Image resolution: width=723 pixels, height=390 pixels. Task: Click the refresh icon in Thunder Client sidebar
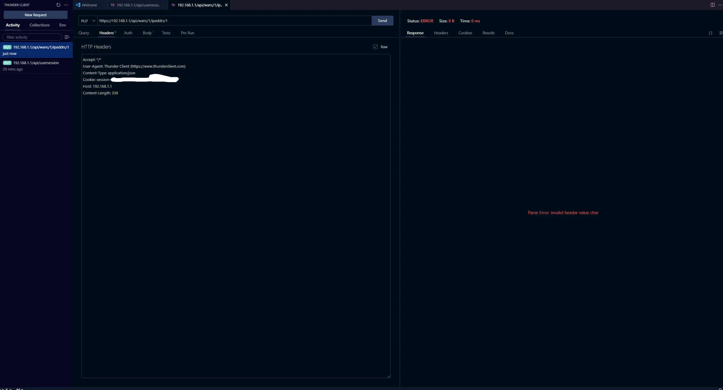(x=58, y=5)
